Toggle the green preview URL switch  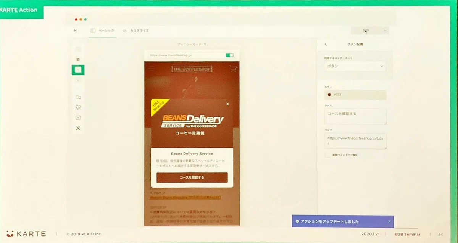click(229, 55)
